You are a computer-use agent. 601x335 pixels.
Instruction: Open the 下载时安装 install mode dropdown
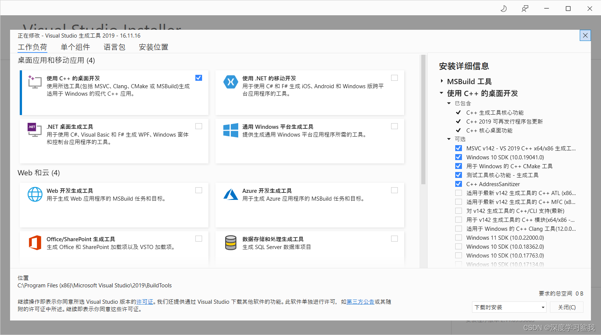509,307
